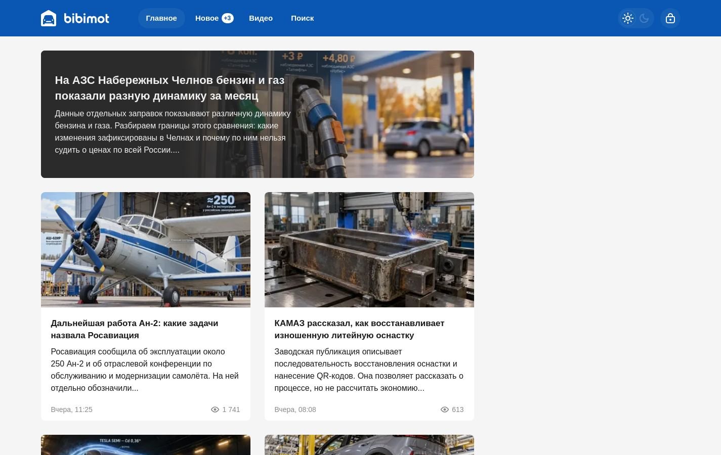Click the bibimot wordmark text

click(87, 18)
